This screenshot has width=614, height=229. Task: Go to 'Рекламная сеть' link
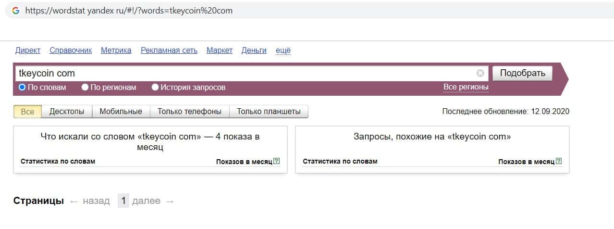169,50
